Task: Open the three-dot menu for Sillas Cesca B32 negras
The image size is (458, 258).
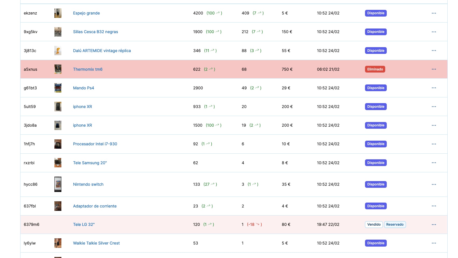Action: pos(434,32)
